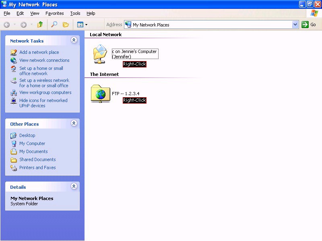Viewport: 322px width, 241px height.
Task: Click the View network connections globe icon
Action: pyautogui.click(x=14, y=61)
